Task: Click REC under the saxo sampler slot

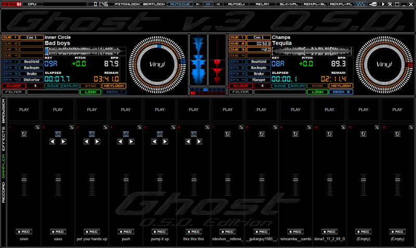Action: [x=58, y=231]
